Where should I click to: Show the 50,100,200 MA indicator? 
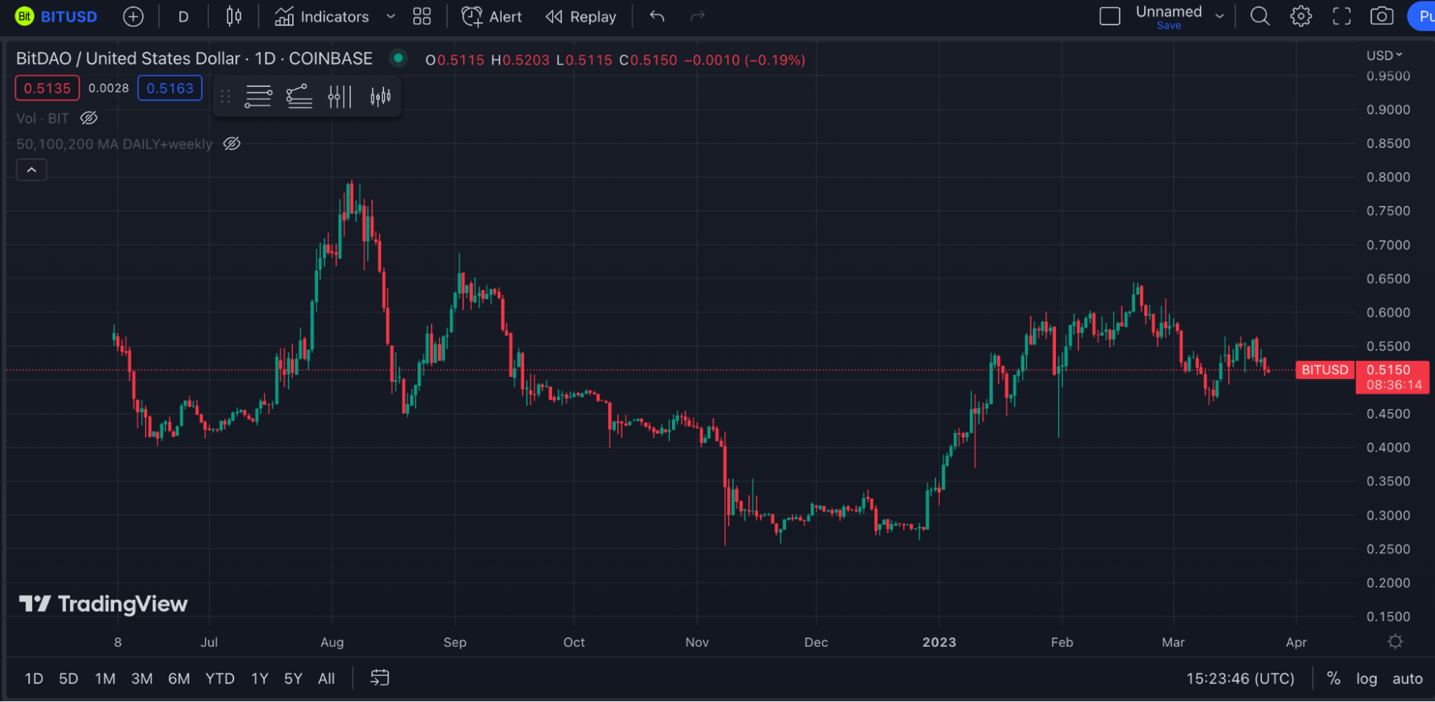(x=232, y=144)
